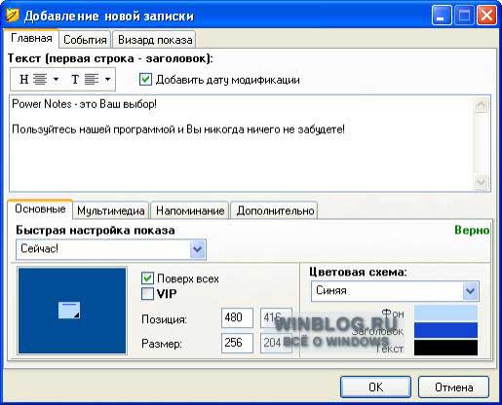
Task: Select the "Основные" sub-tab
Action: [40, 209]
